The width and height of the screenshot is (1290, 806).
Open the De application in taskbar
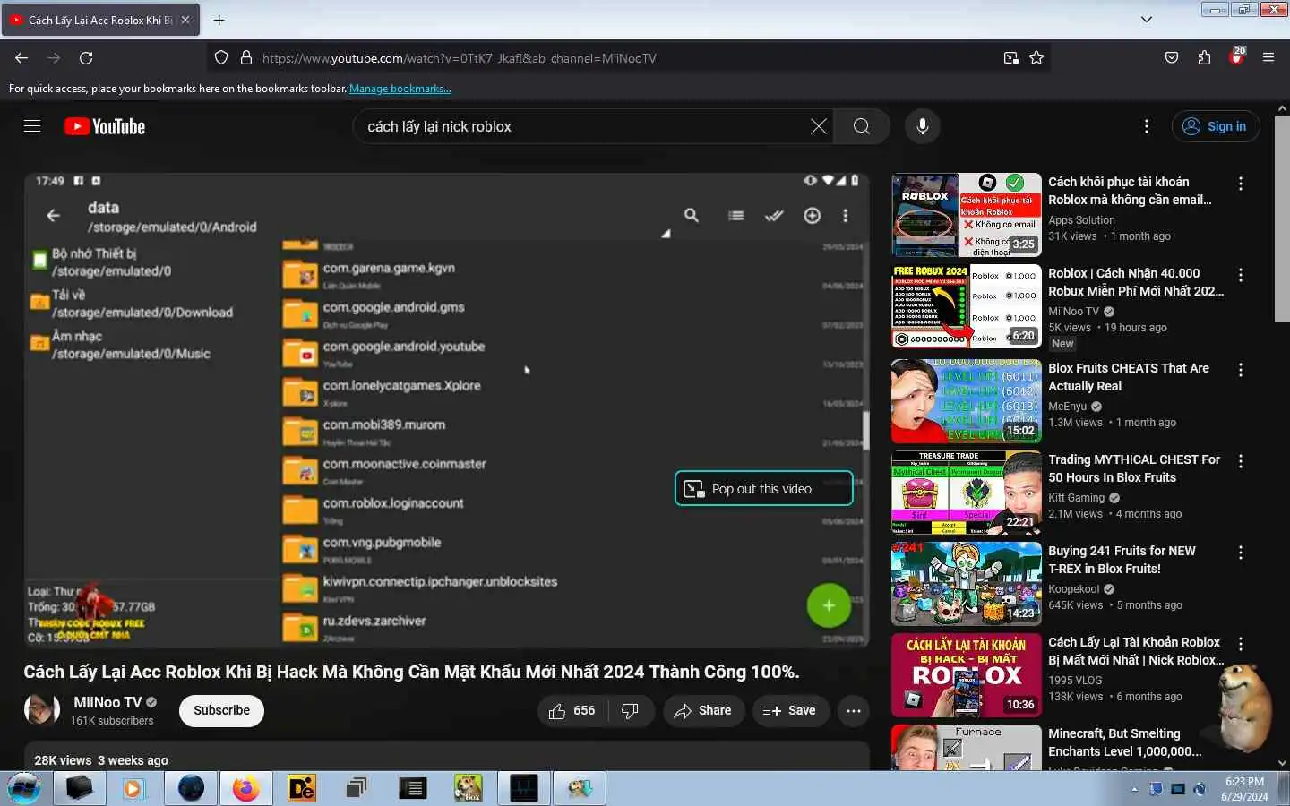coord(301,788)
